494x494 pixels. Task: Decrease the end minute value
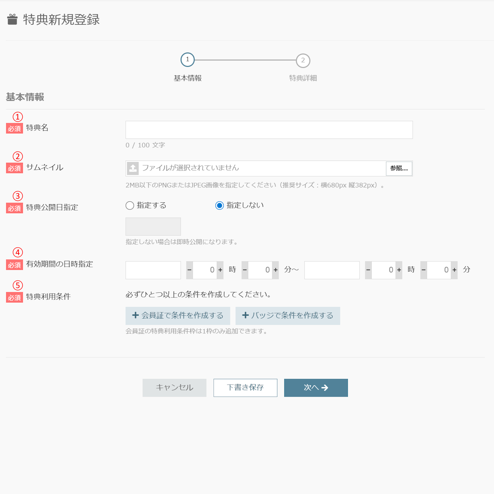click(x=423, y=270)
